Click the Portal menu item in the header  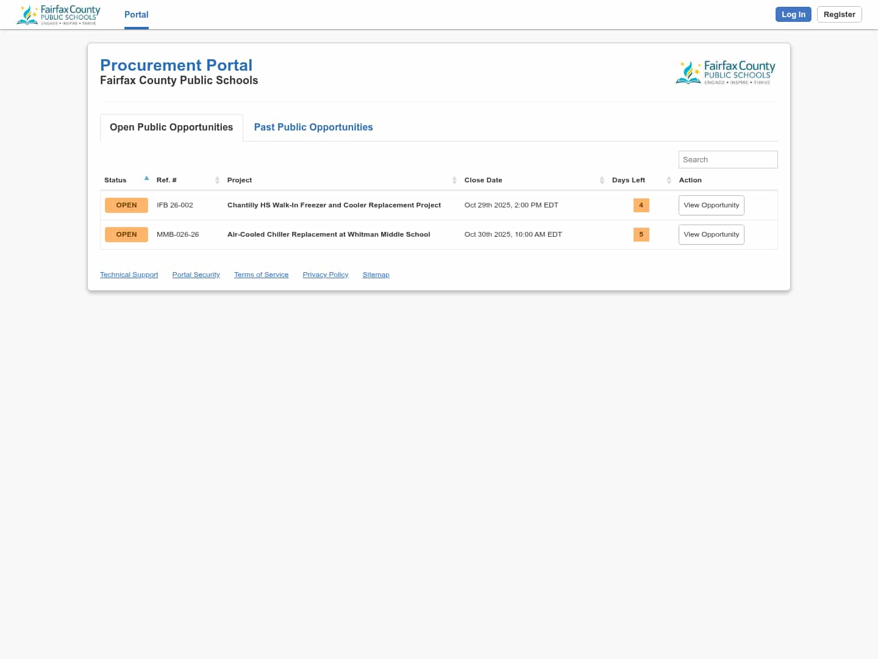point(136,14)
